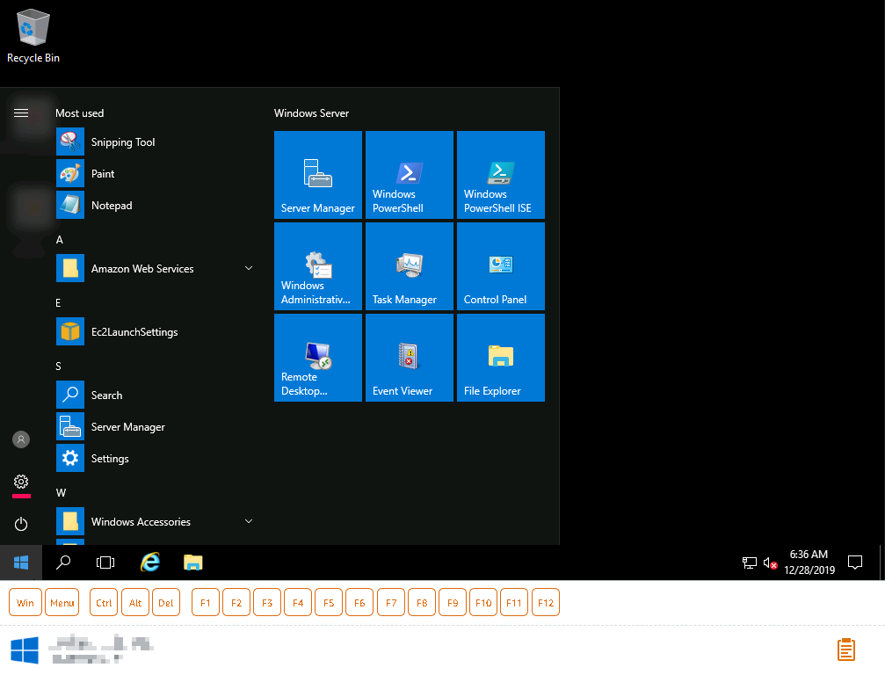Open the Windows Administrative Tools tile
This screenshot has height=675, width=885.
point(318,266)
